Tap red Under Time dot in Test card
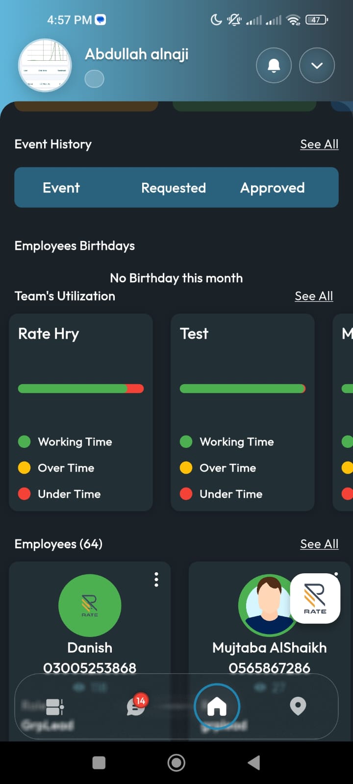This screenshot has width=353, height=784. tap(186, 493)
